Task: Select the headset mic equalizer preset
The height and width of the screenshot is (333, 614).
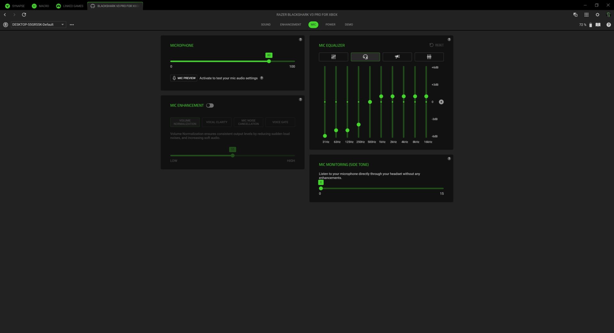Action: pos(365,57)
